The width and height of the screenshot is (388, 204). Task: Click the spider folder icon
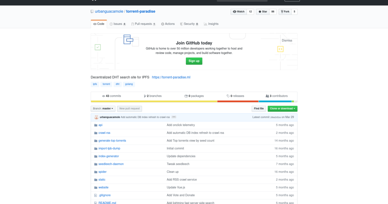pos(96,172)
